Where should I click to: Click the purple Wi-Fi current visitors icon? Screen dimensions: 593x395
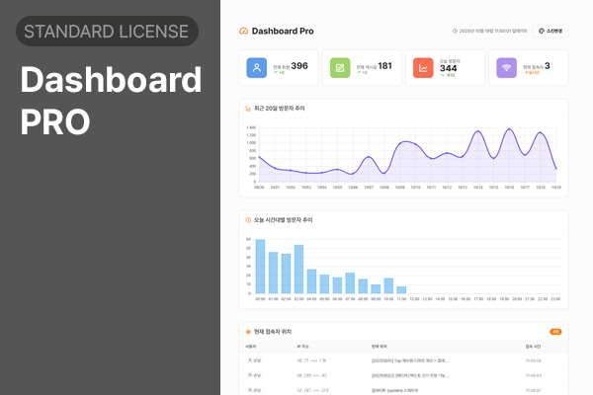click(507, 68)
